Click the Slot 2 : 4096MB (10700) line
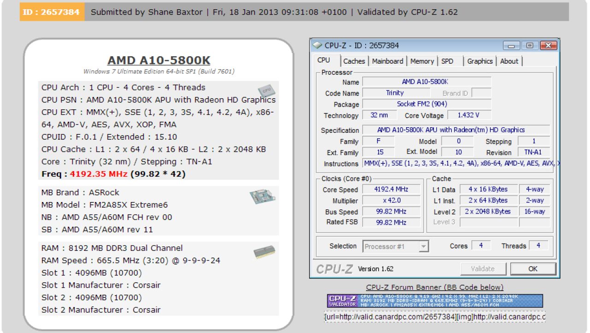The image size is (590, 333). coord(91,297)
